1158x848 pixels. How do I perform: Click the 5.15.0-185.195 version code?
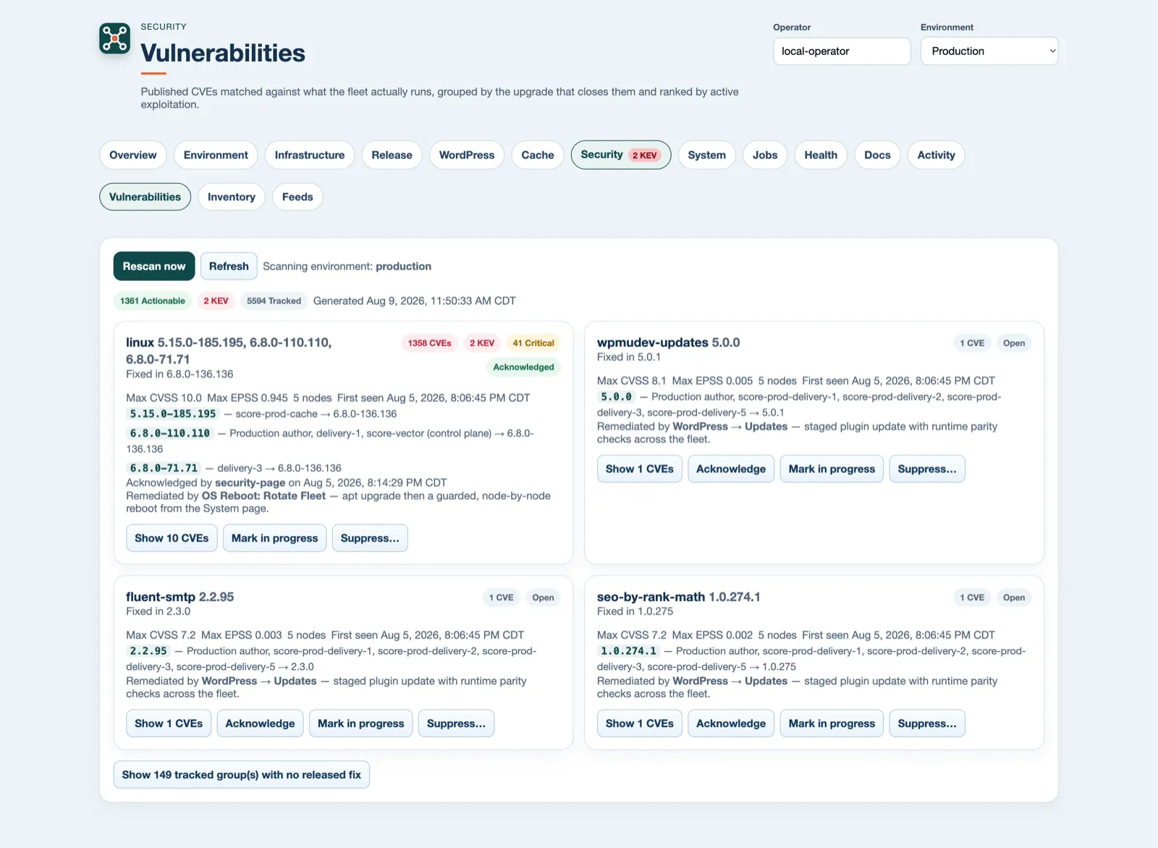[x=173, y=414]
